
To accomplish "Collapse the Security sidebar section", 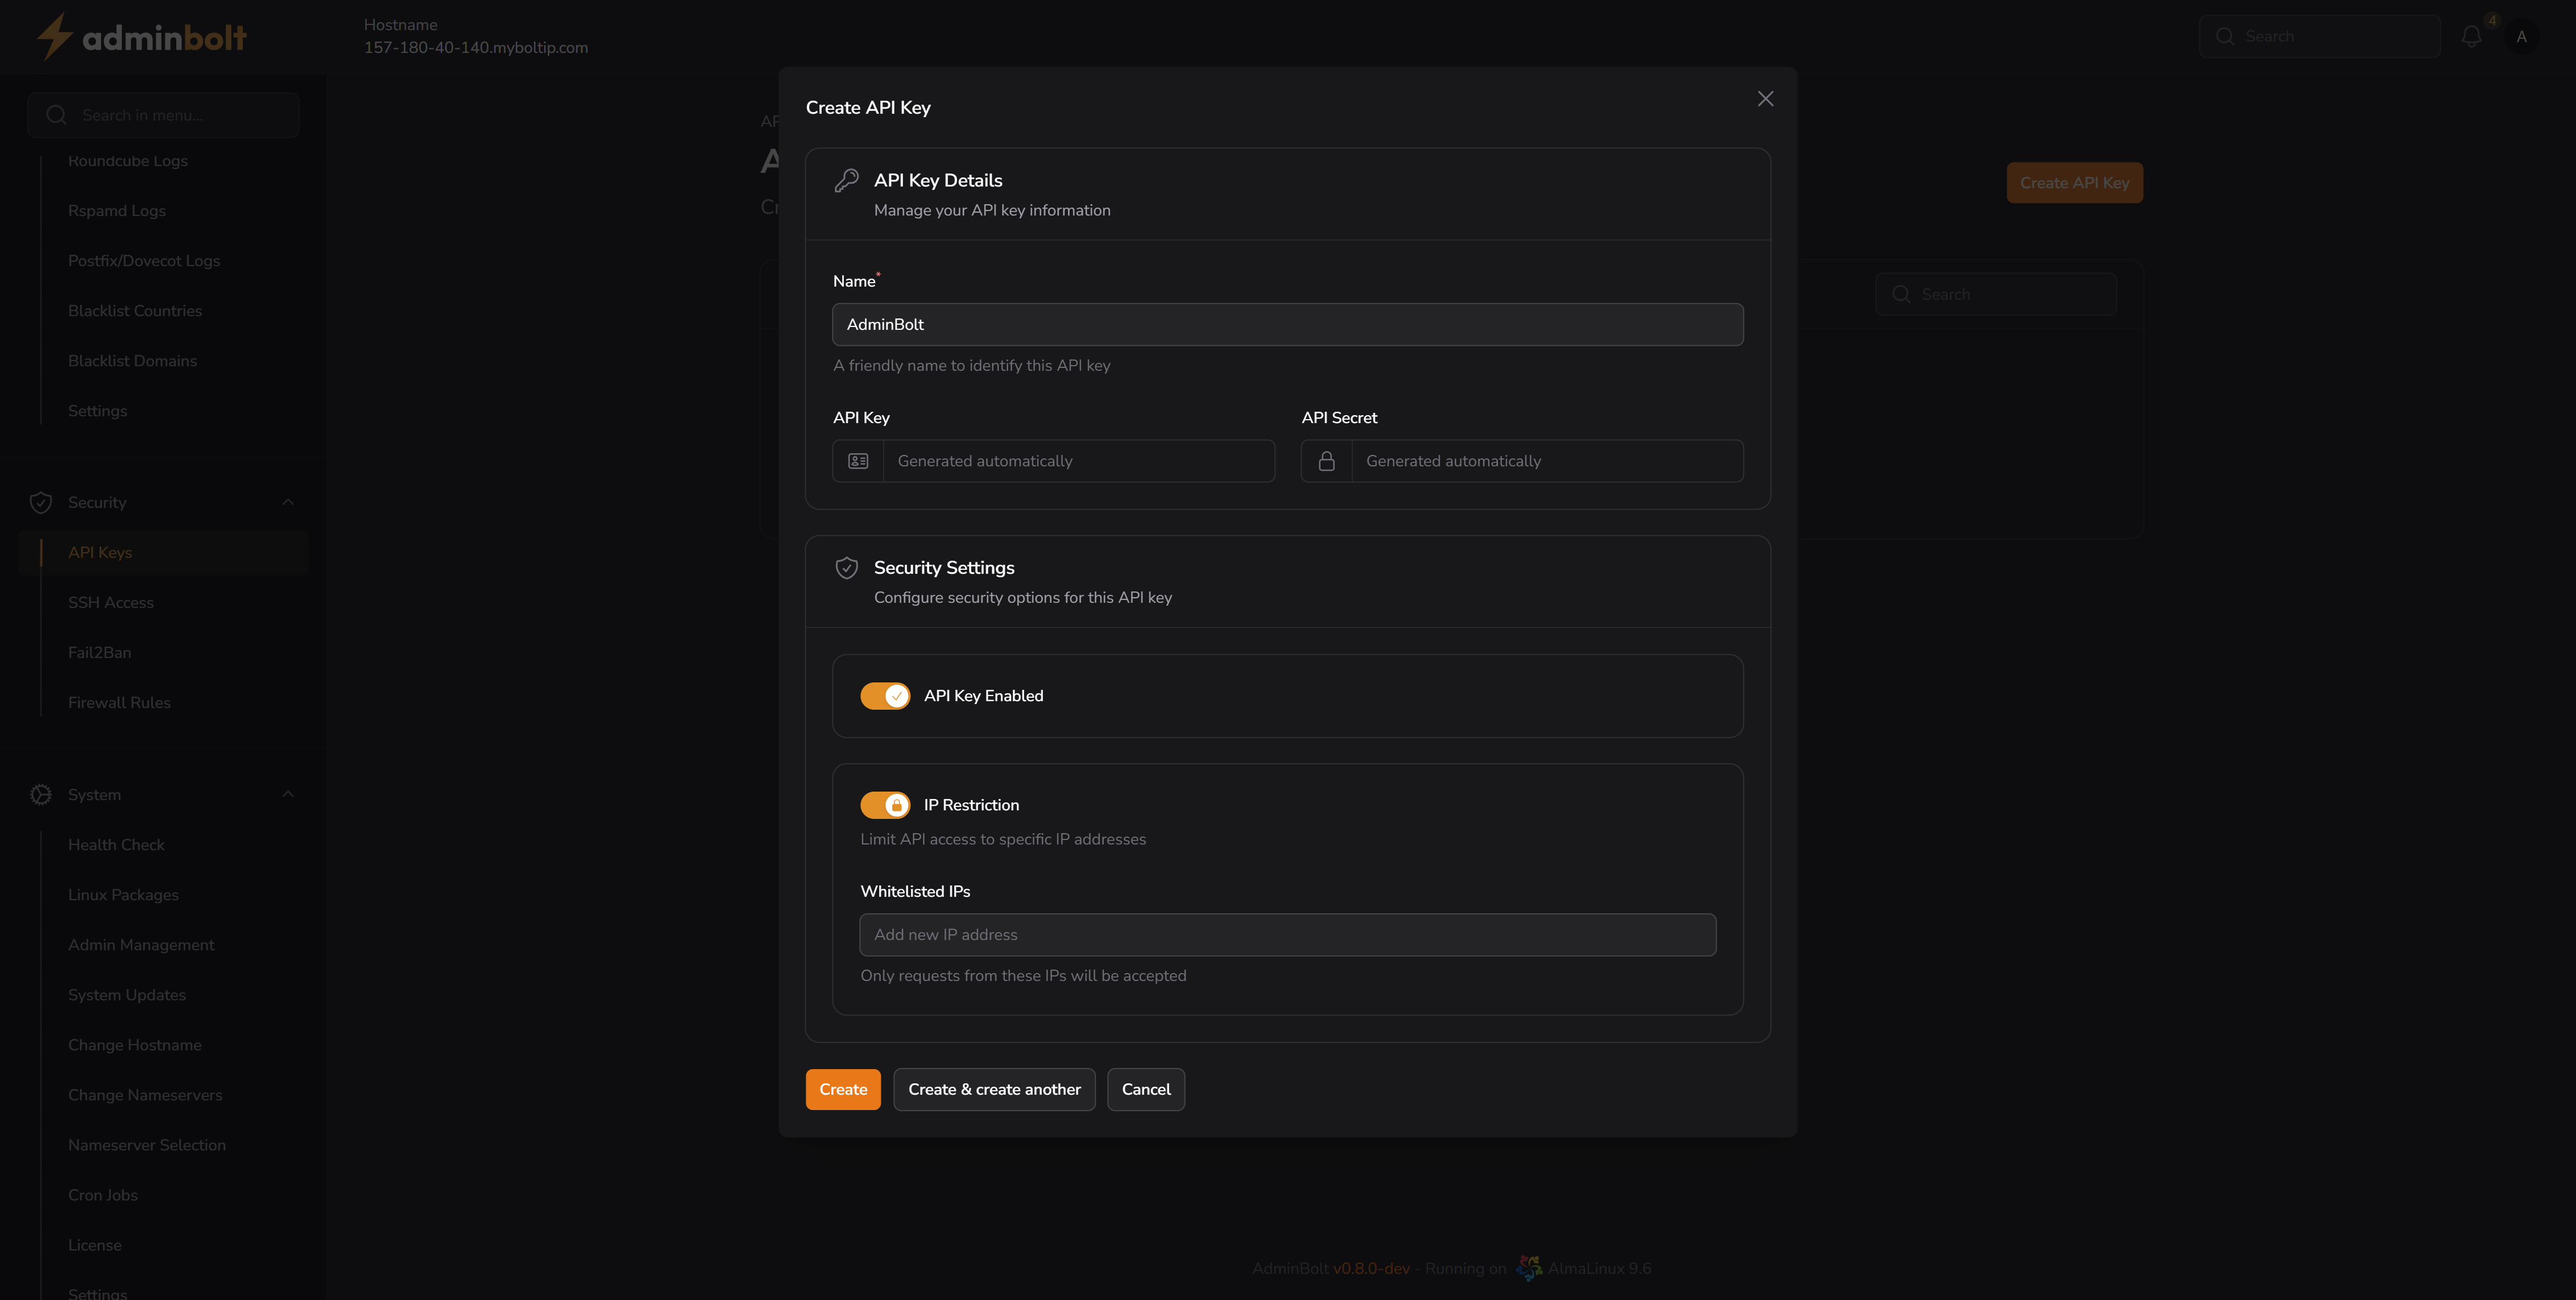I will 288,502.
